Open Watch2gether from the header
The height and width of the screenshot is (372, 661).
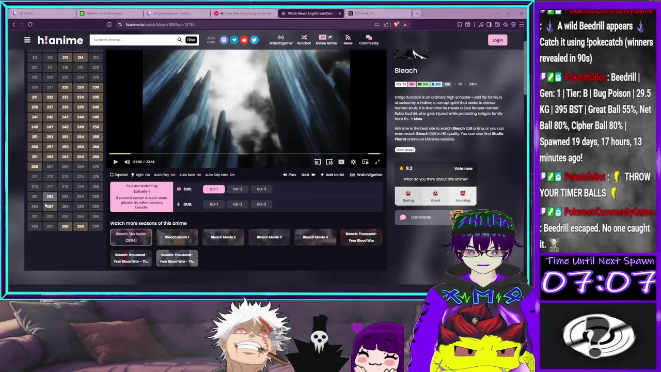click(x=281, y=40)
